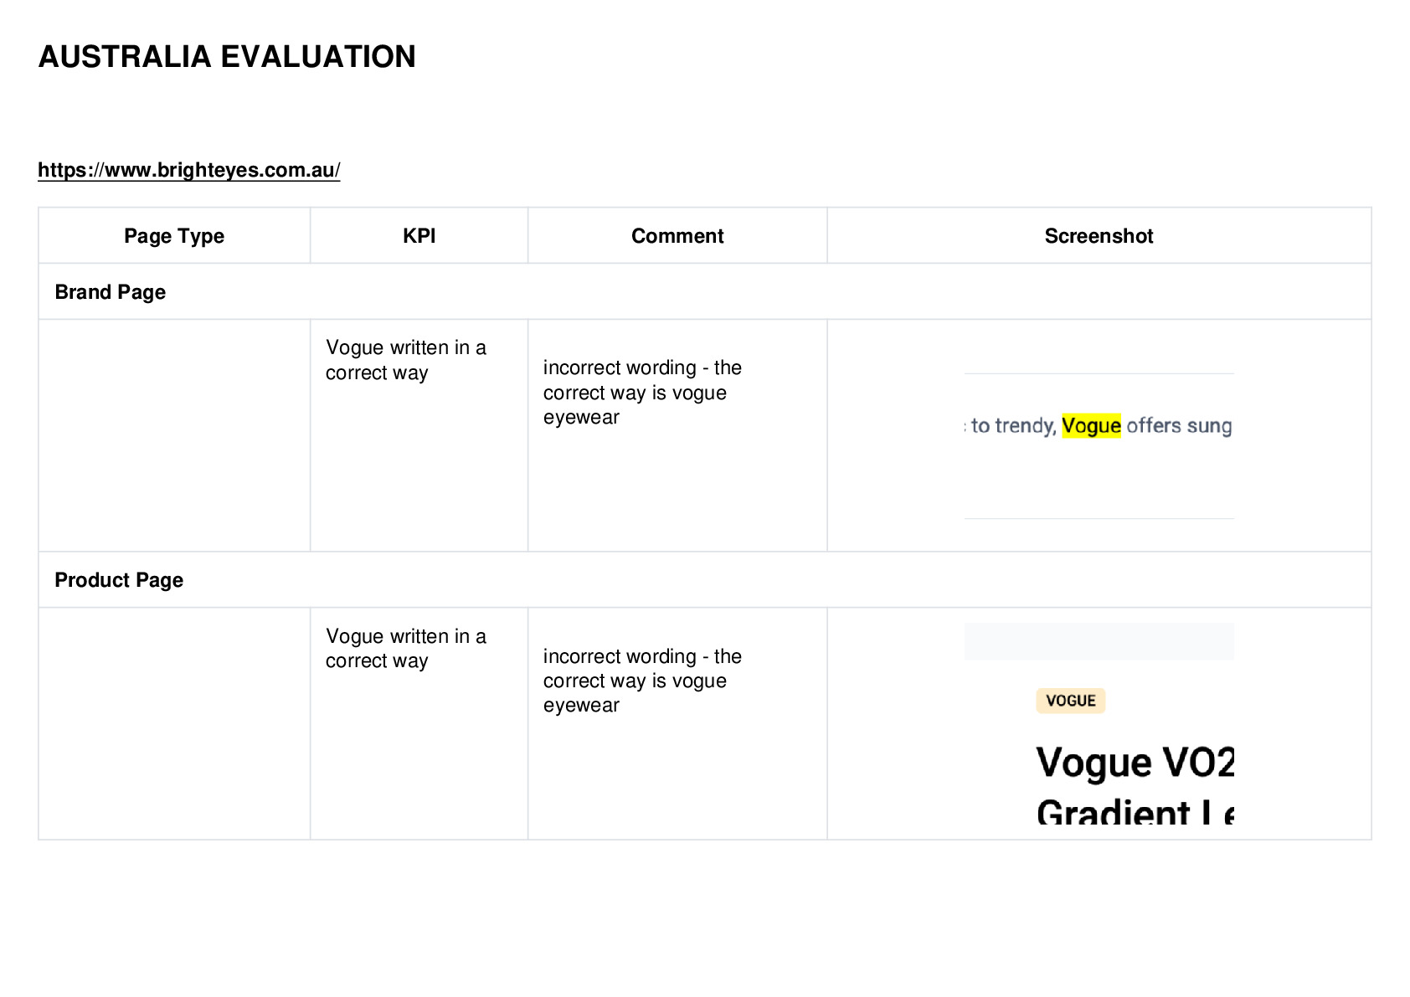Click the empty Page Type cell under Product Page
This screenshot has height=997, width=1410.
(174, 723)
